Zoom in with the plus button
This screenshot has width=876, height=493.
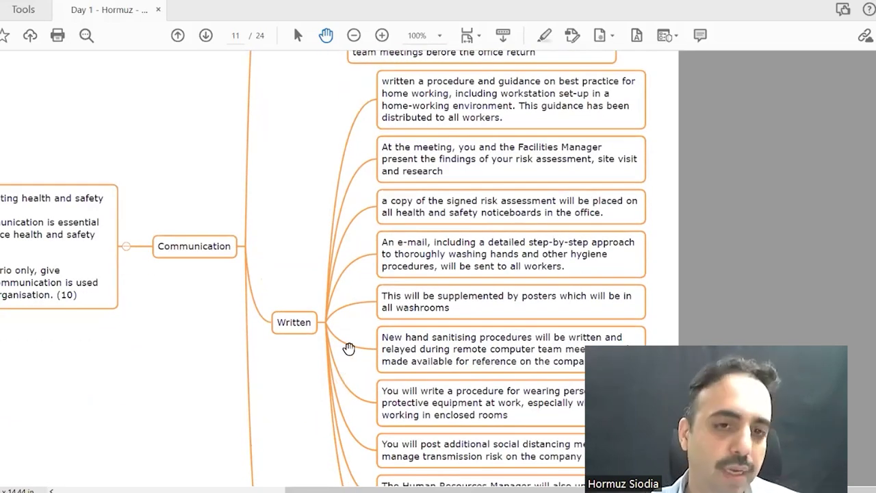(382, 36)
